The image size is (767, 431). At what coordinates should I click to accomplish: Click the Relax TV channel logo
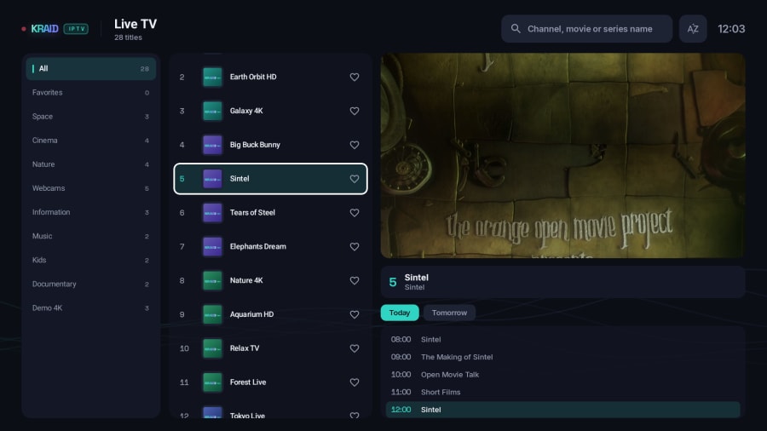pos(212,348)
